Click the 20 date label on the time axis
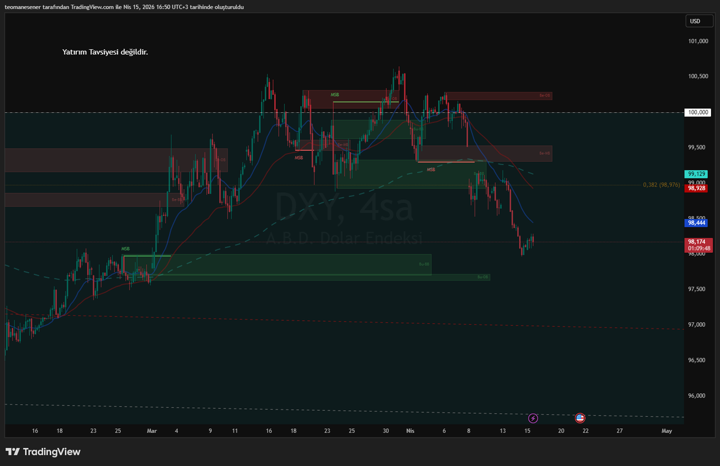720x466 pixels. [x=561, y=431]
